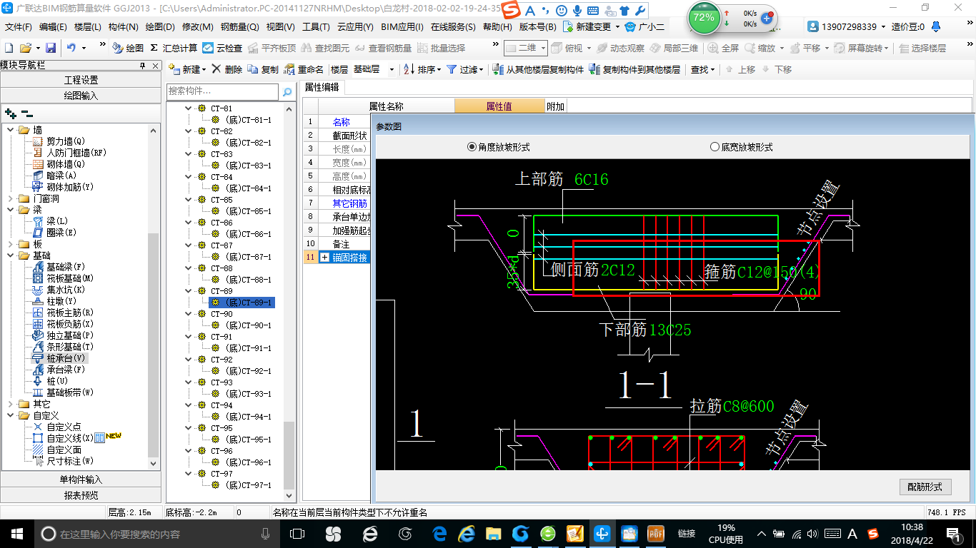976x548 pixels.
Task: Click the 新建 new document icon in toolbar
Action: click(9, 48)
